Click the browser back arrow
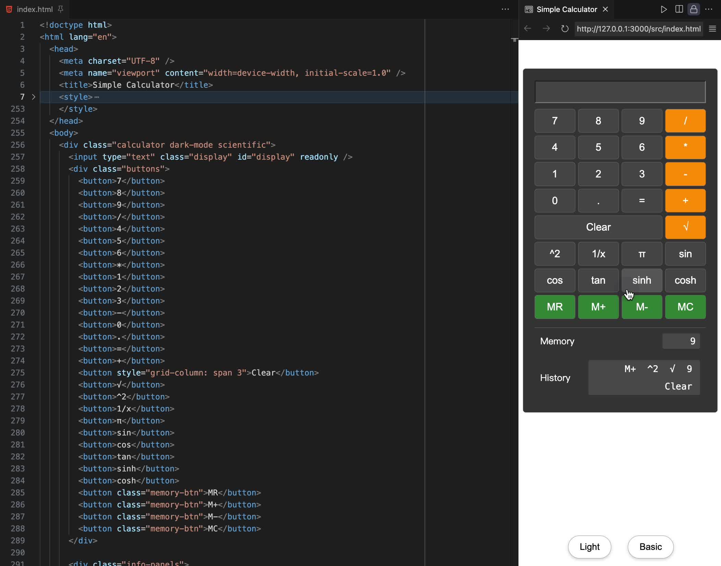The height and width of the screenshot is (566, 721). pos(528,29)
